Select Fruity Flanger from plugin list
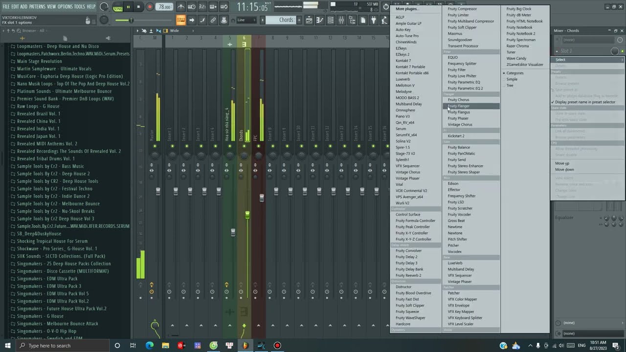 pos(471,106)
